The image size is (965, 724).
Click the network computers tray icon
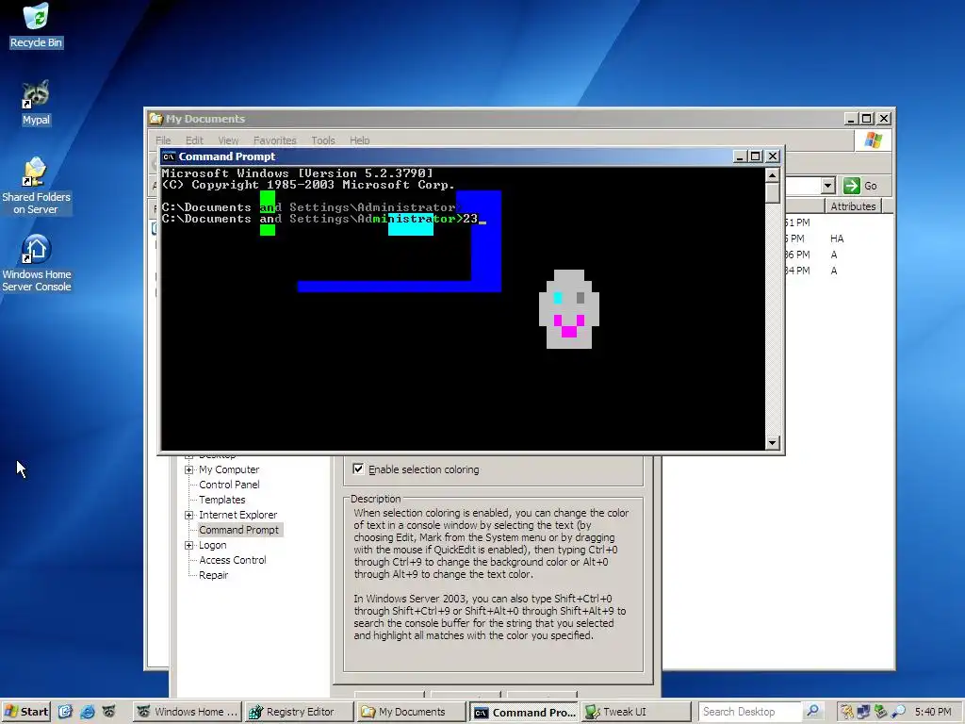click(863, 712)
